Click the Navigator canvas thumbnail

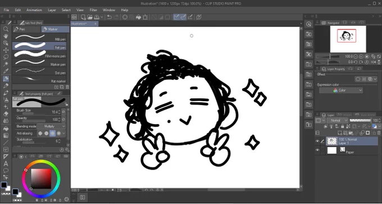click(x=348, y=39)
